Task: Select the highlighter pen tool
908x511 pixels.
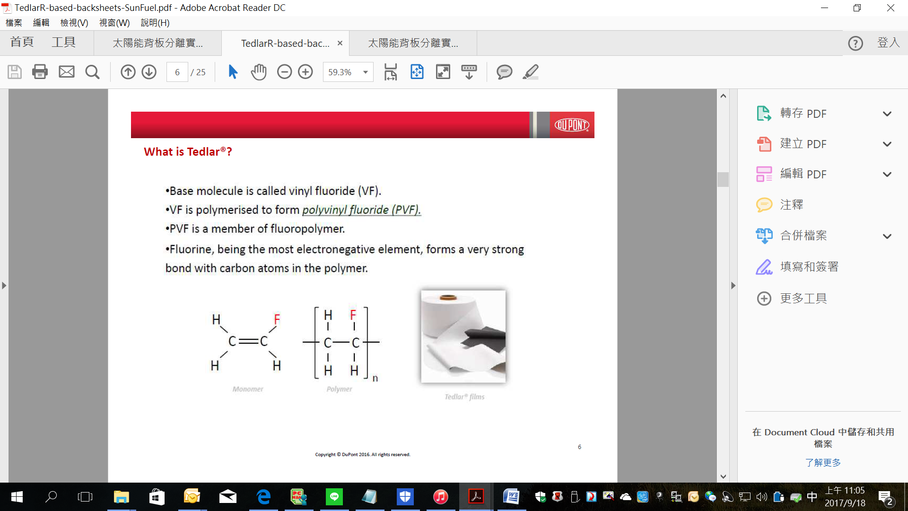Action: pyautogui.click(x=531, y=72)
